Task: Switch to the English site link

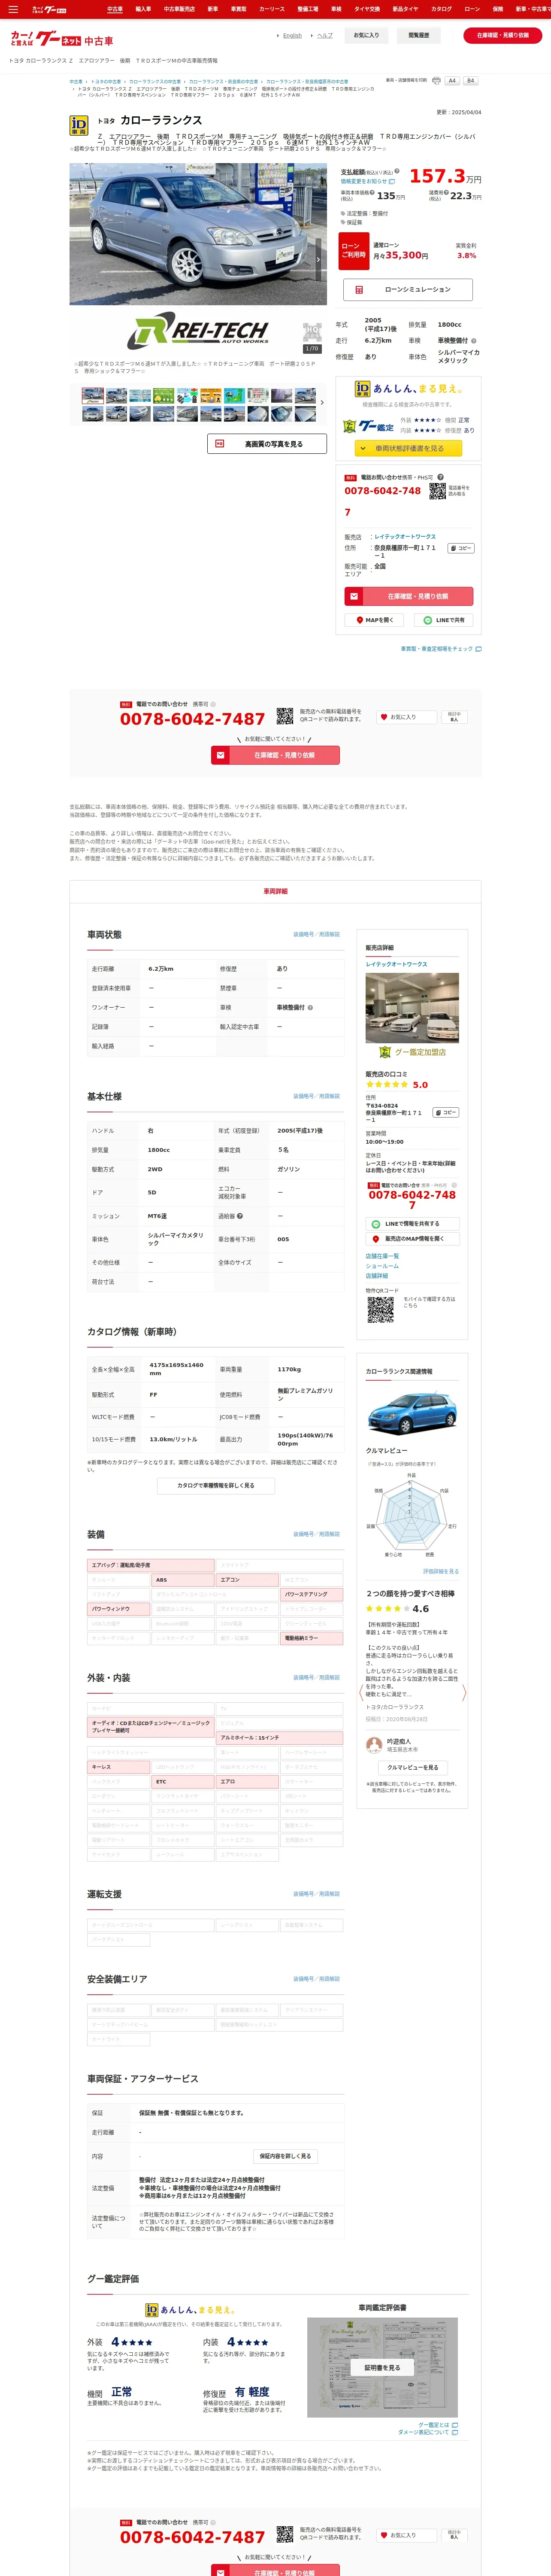Action: click(x=291, y=35)
